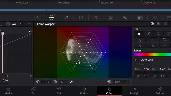Click the hue resolution hexagon icon
Viewport: 171px width, 96px height.
[x=38, y=82]
